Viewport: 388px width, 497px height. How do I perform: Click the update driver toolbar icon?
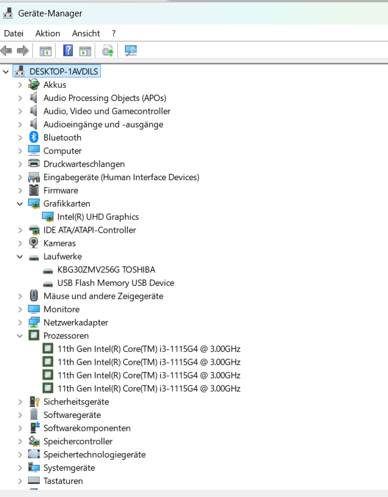coord(108,50)
